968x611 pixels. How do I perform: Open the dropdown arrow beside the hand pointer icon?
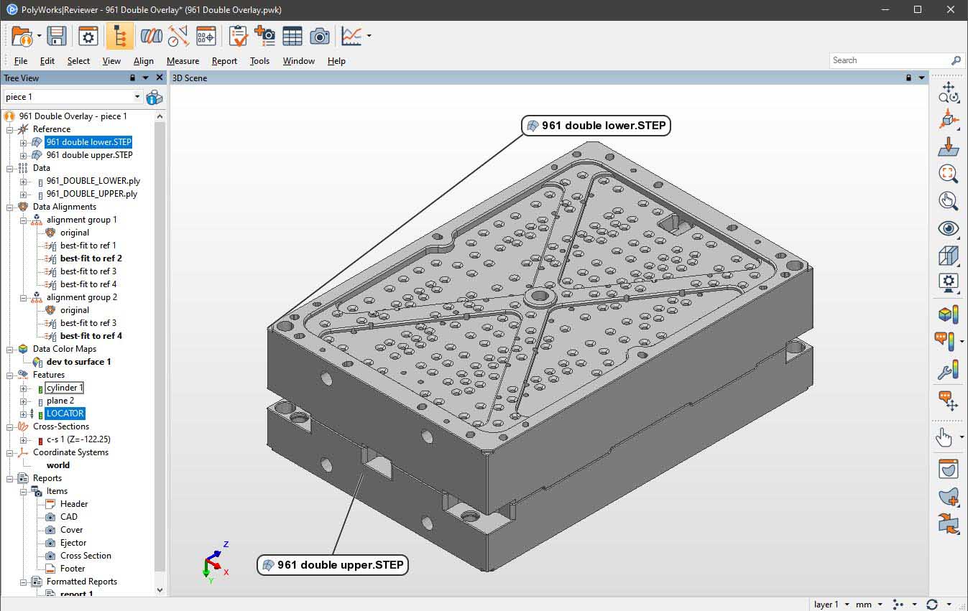click(962, 437)
